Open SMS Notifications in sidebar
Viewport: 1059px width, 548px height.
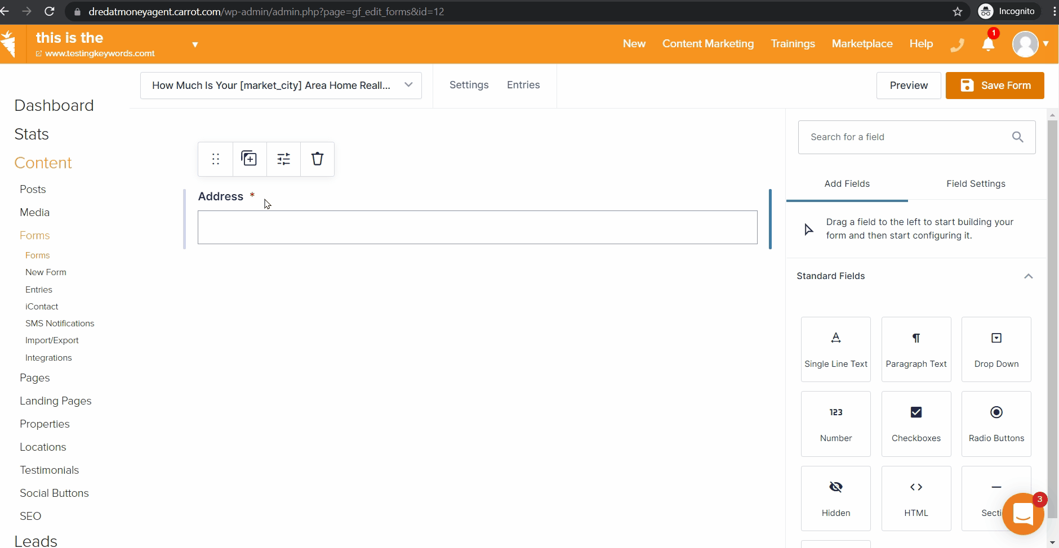[60, 324]
